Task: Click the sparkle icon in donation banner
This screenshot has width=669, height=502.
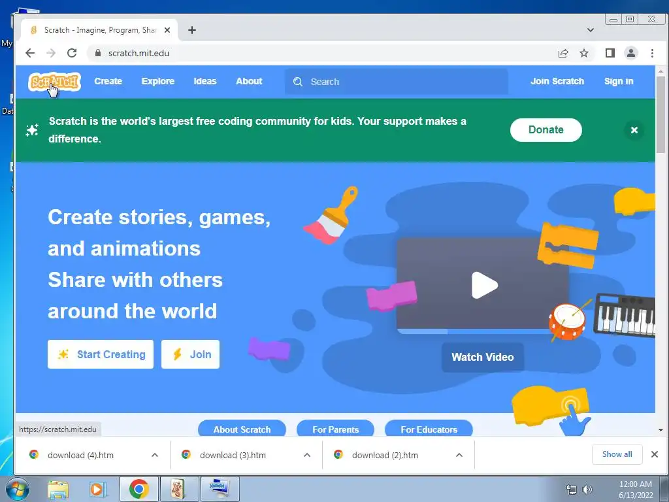Action: (32, 130)
